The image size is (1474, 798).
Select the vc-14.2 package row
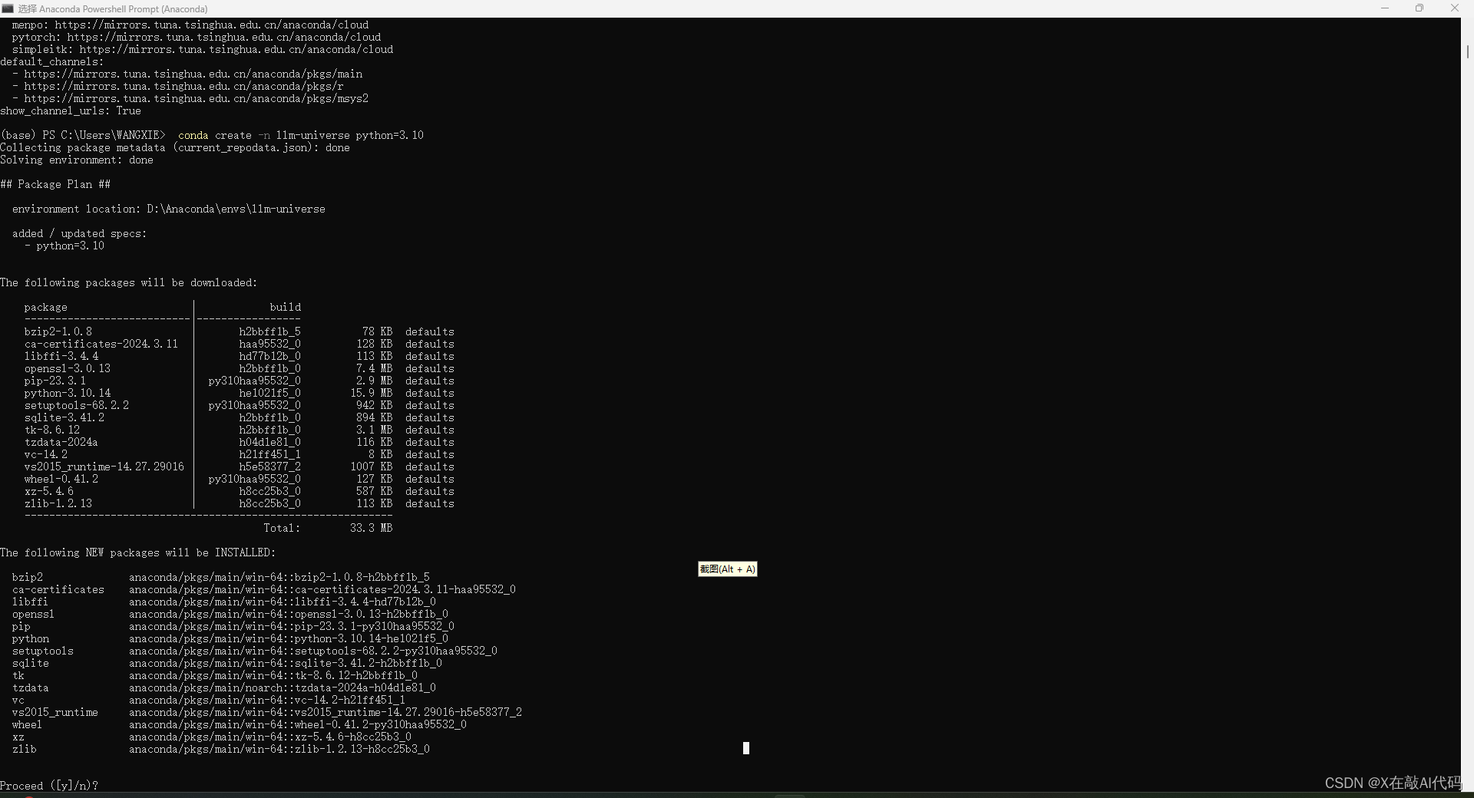[240, 454]
